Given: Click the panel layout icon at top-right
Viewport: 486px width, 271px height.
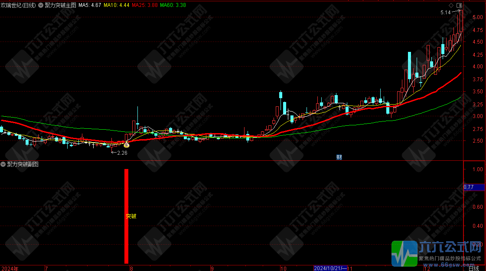Looking at the screenshot, I should pos(459,5).
